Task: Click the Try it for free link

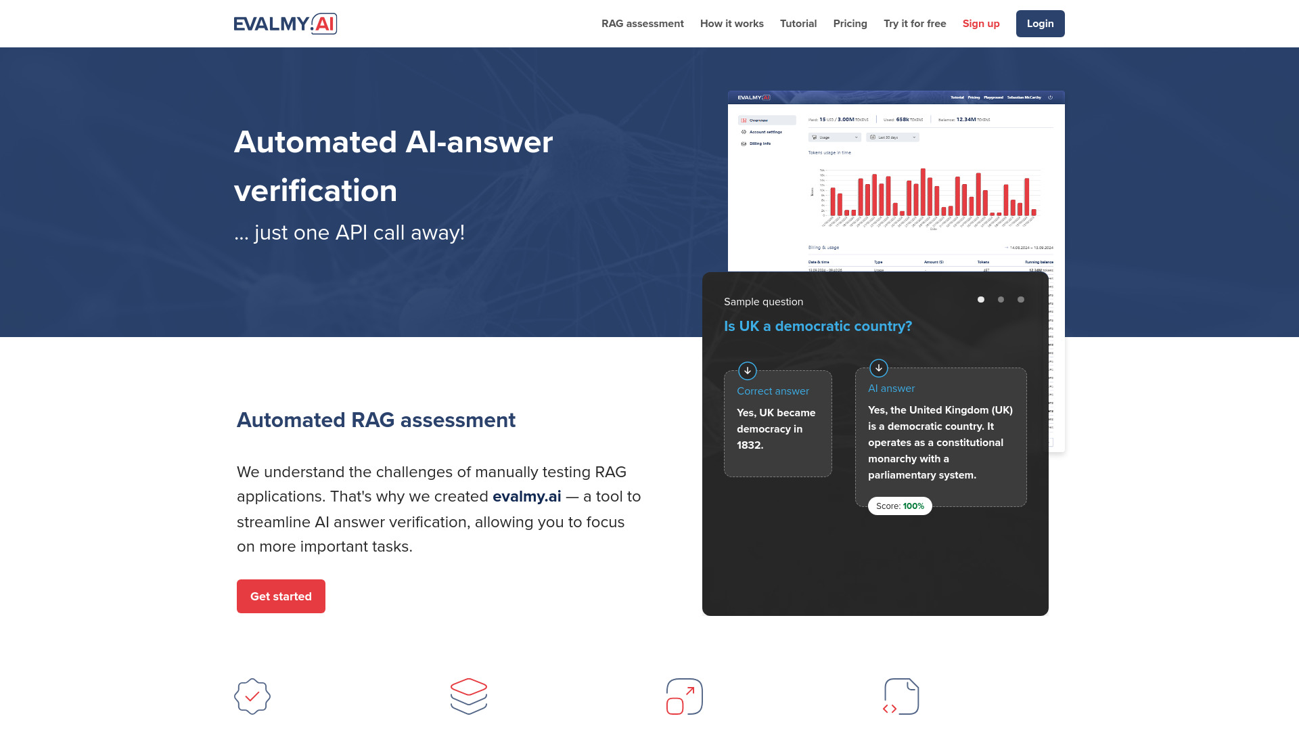Action: coord(915,23)
